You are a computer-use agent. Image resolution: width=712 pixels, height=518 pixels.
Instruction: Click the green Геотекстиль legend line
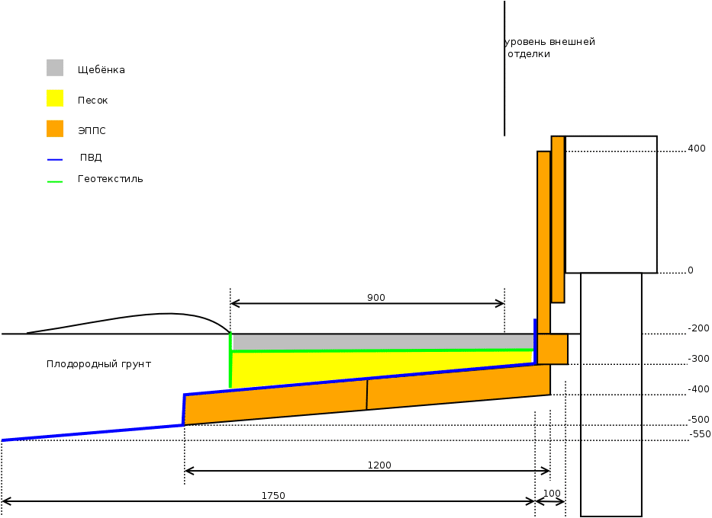54,181
